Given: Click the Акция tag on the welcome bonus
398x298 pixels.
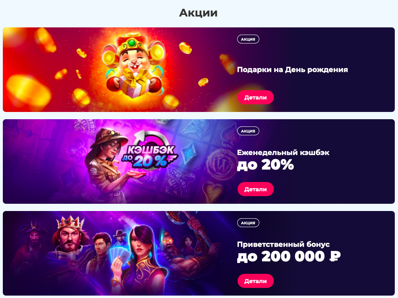Looking at the screenshot, I should coord(248,223).
